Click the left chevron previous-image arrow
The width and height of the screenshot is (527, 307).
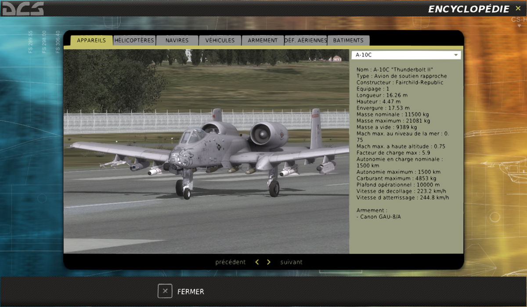pyautogui.click(x=257, y=262)
